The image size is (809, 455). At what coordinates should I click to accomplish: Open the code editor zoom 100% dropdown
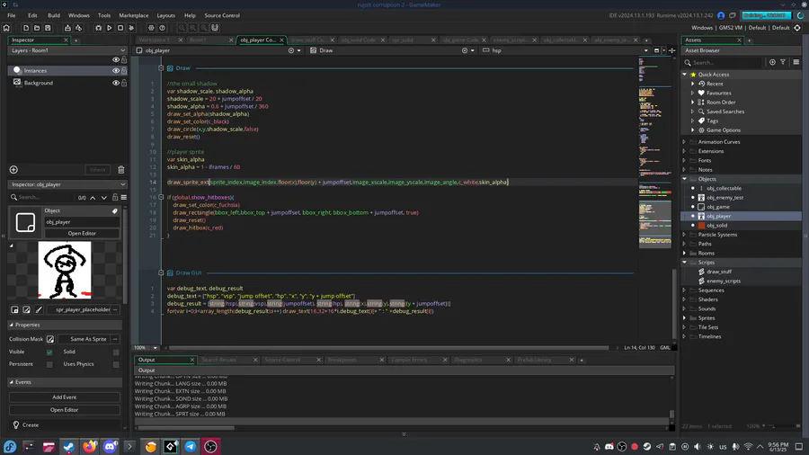pyautogui.click(x=155, y=348)
